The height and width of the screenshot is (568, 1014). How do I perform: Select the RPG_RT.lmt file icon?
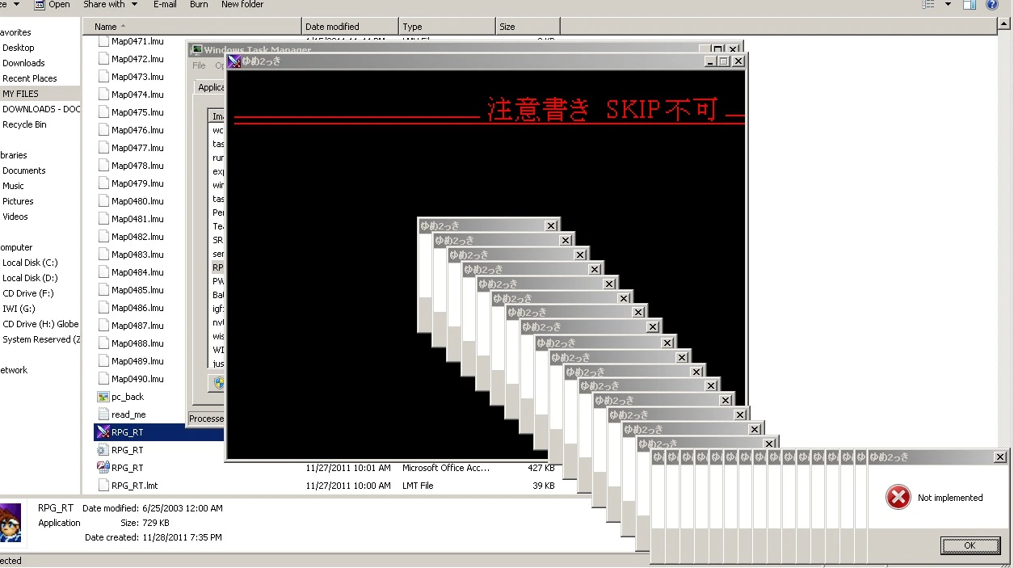(103, 486)
